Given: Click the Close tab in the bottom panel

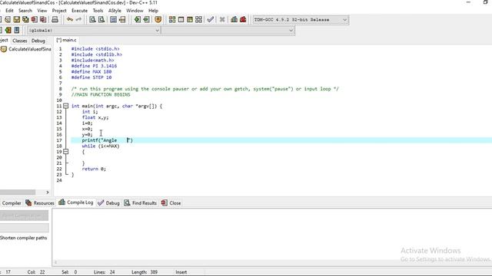Looking at the screenshot, I should [171, 203].
